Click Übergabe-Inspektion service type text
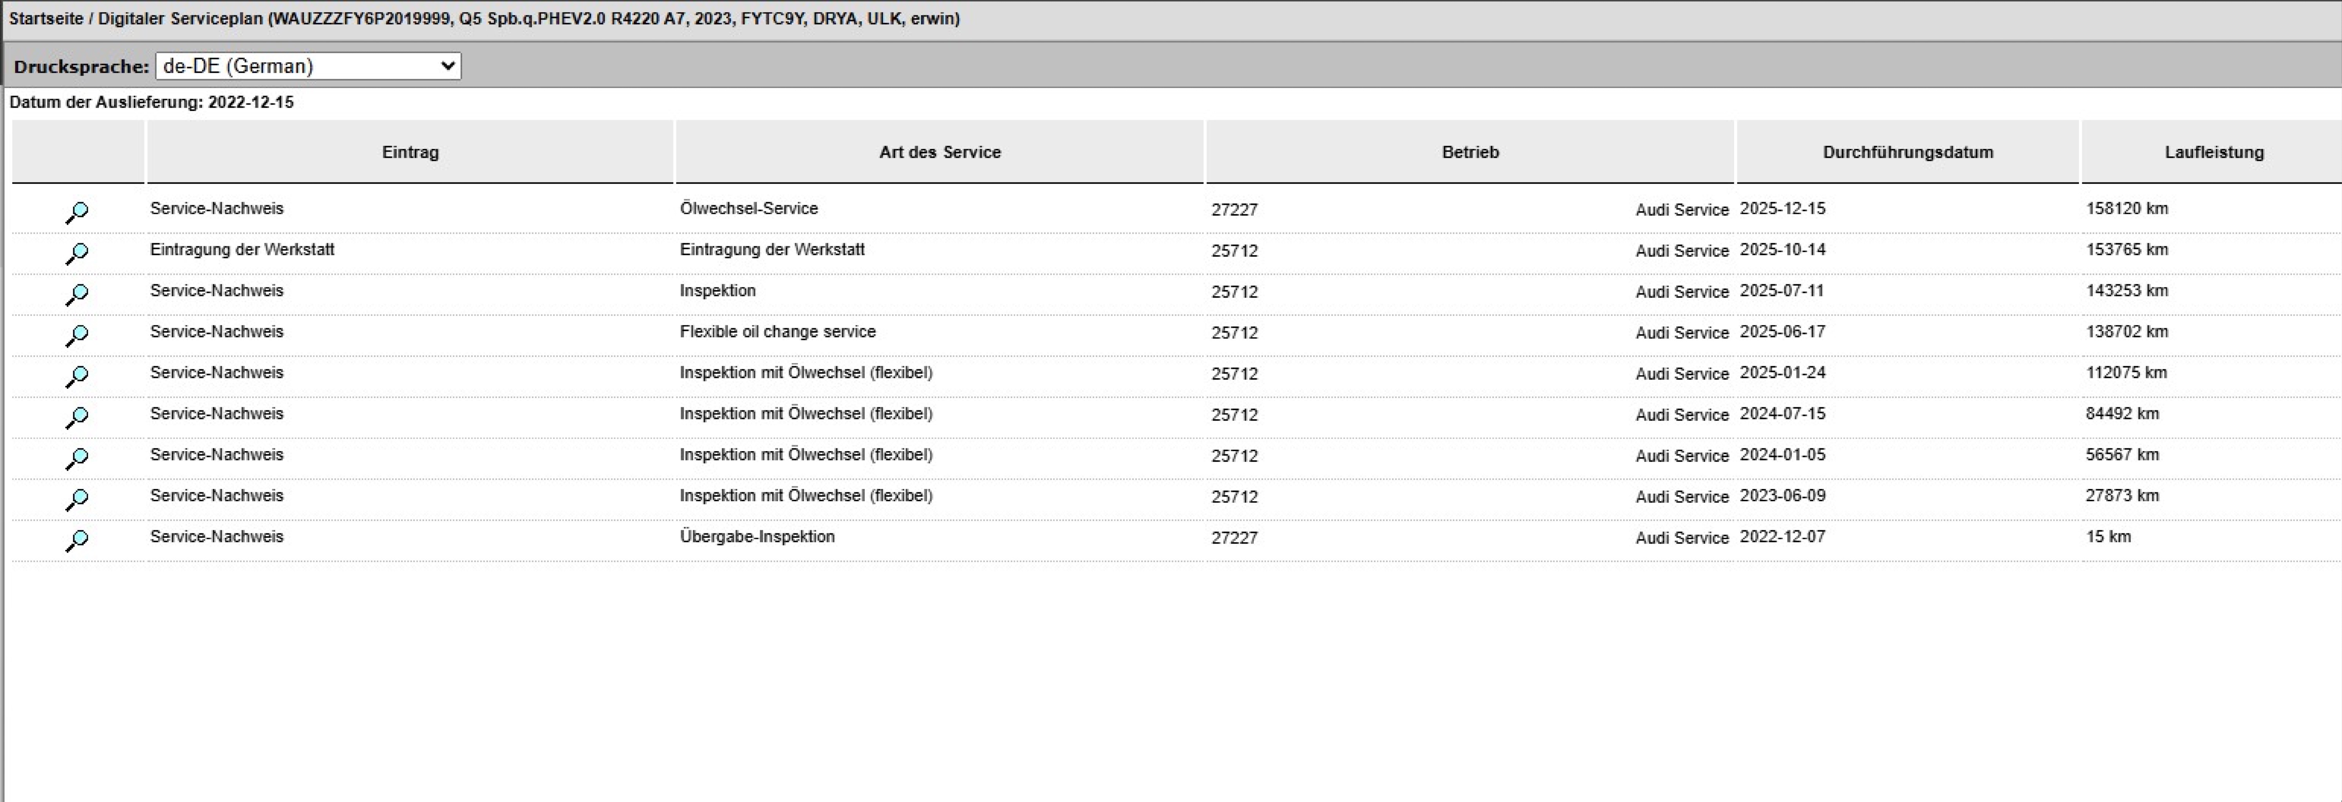This screenshot has width=2342, height=802. (757, 537)
